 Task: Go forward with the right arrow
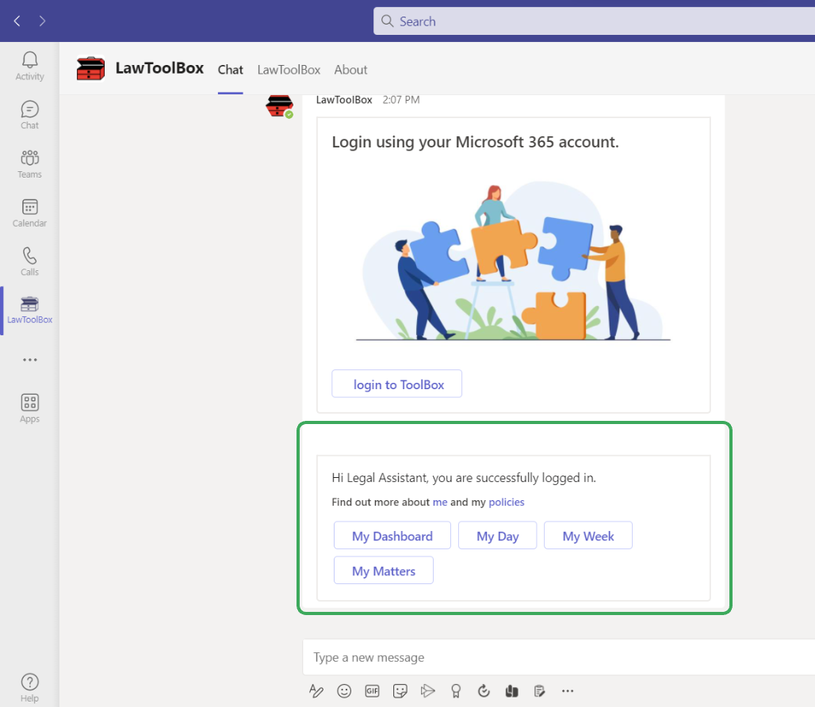(x=42, y=21)
